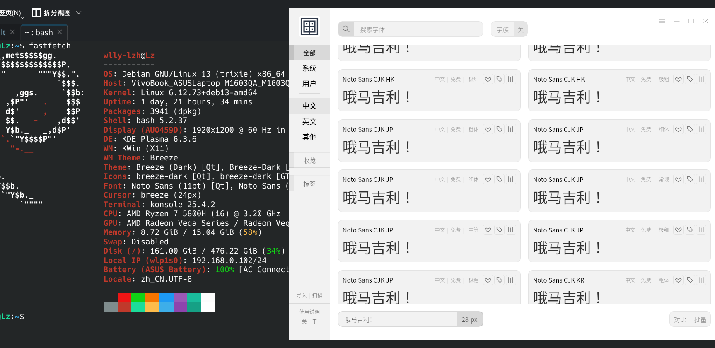Open 拆分视图 split view in Konsole
Screen dimensions: 715x348
click(x=57, y=13)
